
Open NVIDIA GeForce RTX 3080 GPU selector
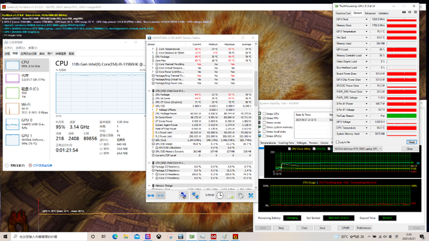tap(358, 149)
